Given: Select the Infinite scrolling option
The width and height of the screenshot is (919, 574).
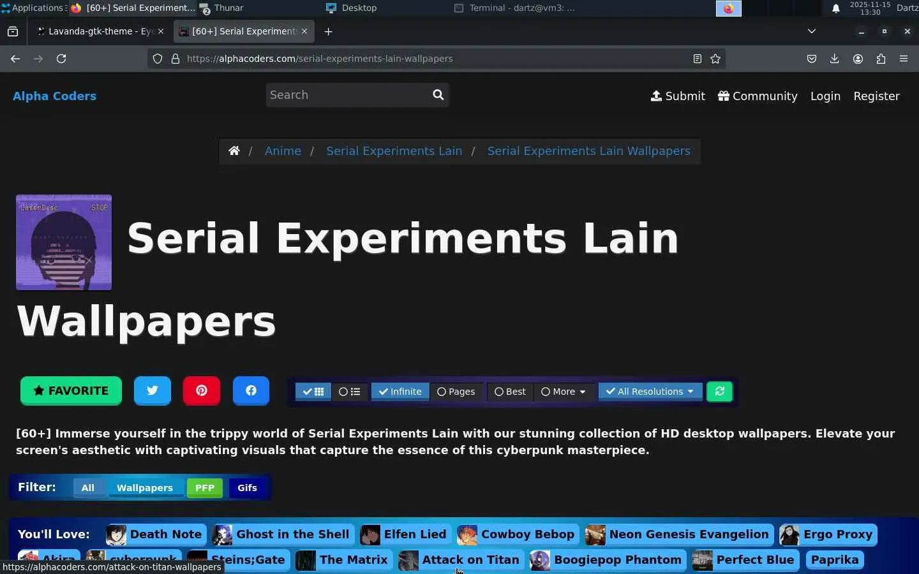Looking at the screenshot, I should 400,392.
